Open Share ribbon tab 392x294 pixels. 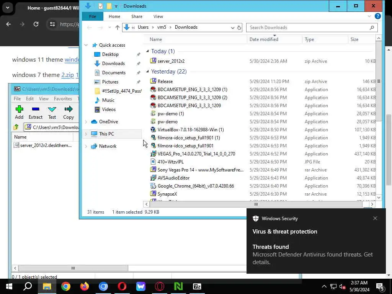click(137, 16)
